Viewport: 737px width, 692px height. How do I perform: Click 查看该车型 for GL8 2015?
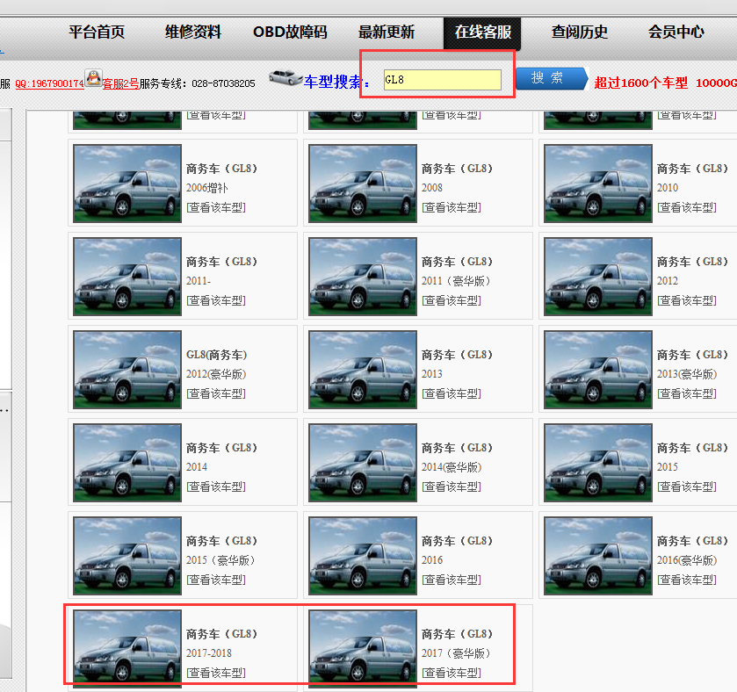point(687,487)
